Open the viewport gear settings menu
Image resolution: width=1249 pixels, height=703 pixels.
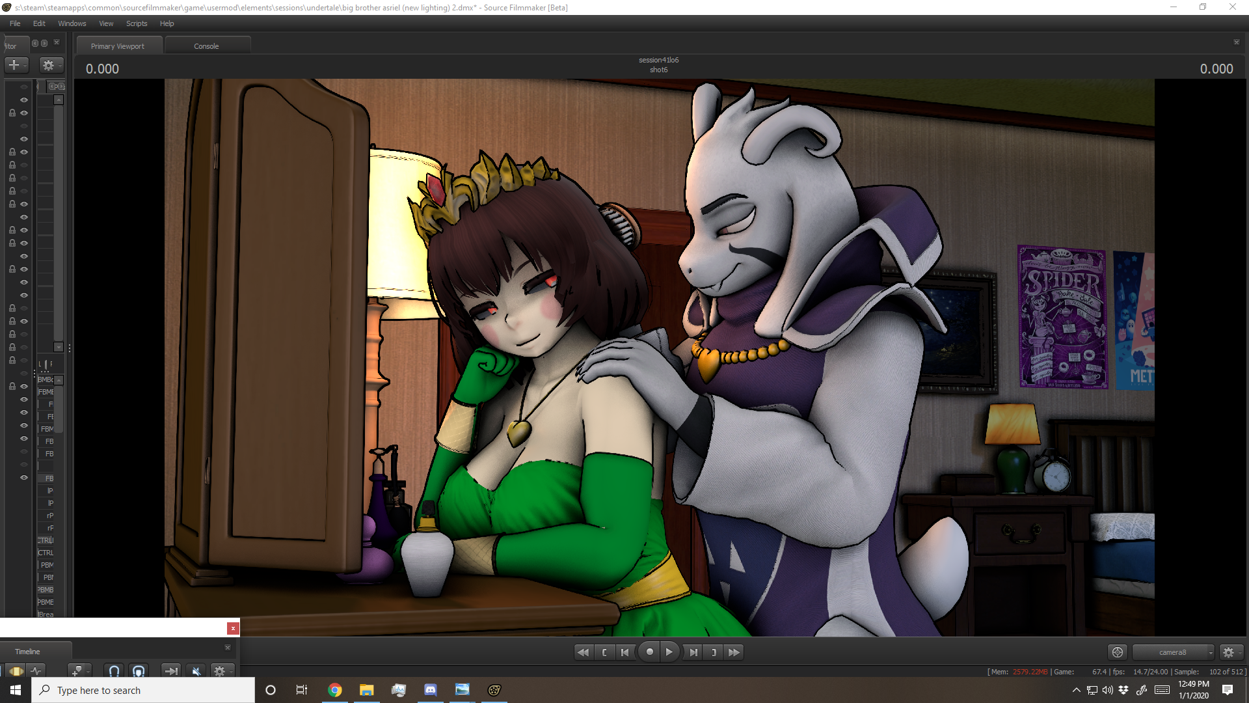click(1230, 652)
